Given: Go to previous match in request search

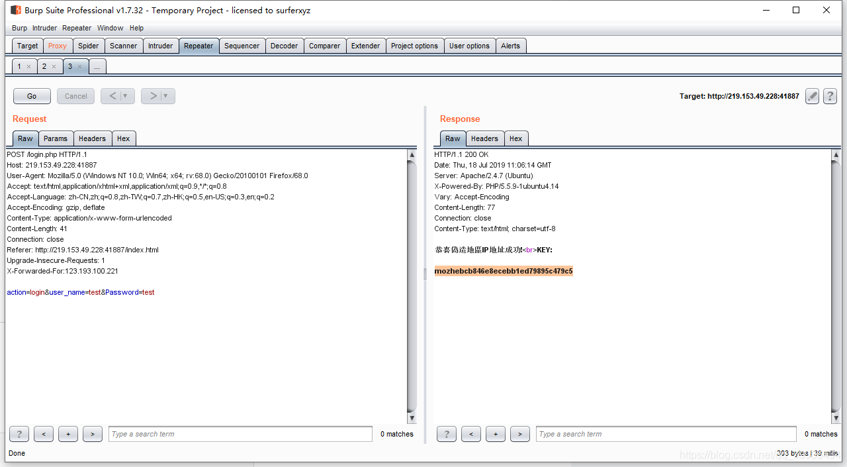Looking at the screenshot, I should (44, 434).
